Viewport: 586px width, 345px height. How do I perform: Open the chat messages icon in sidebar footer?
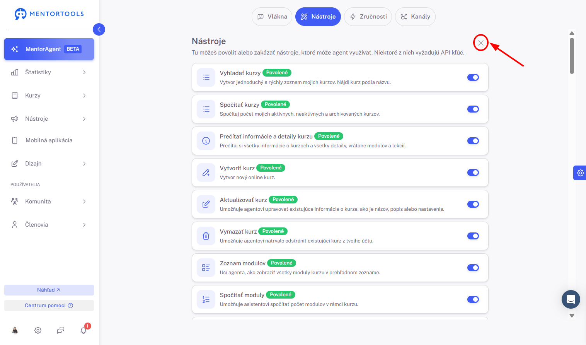click(61, 330)
